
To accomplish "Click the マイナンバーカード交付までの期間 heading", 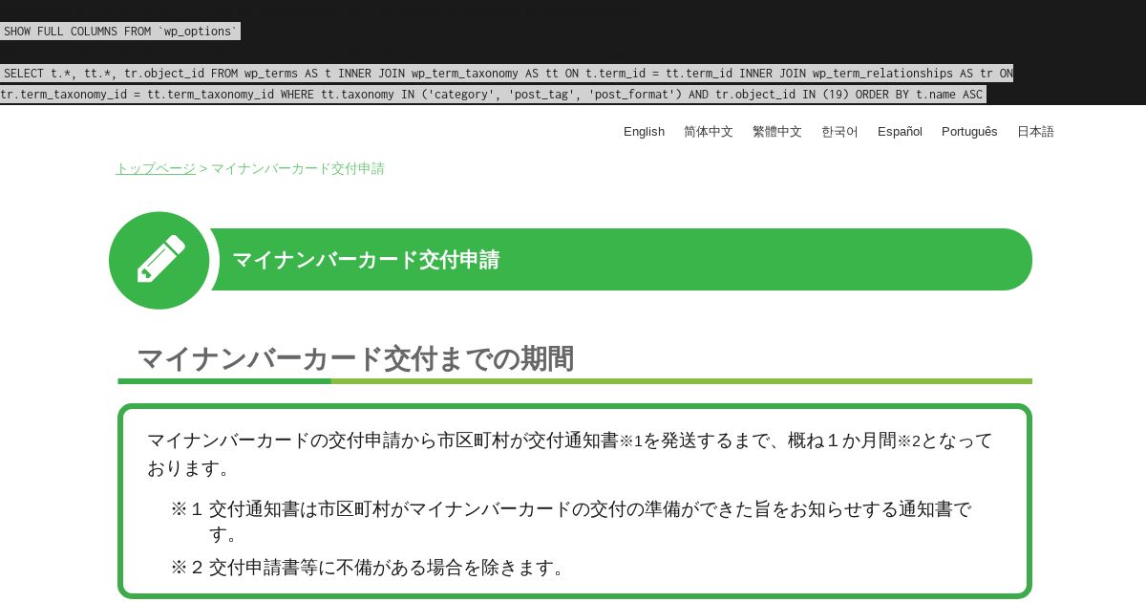I will tap(355, 359).
